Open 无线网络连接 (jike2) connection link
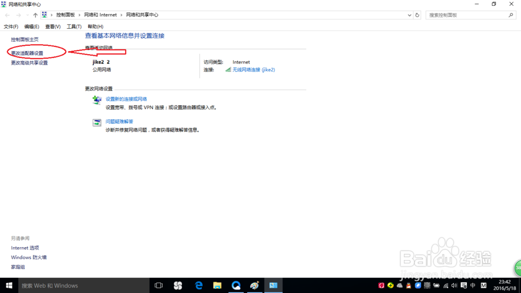This screenshot has height=293, width=521. (254, 70)
